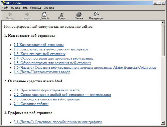Click the Печать printer icon
Viewport: 167px width, 127px height.
coord(79,14)
